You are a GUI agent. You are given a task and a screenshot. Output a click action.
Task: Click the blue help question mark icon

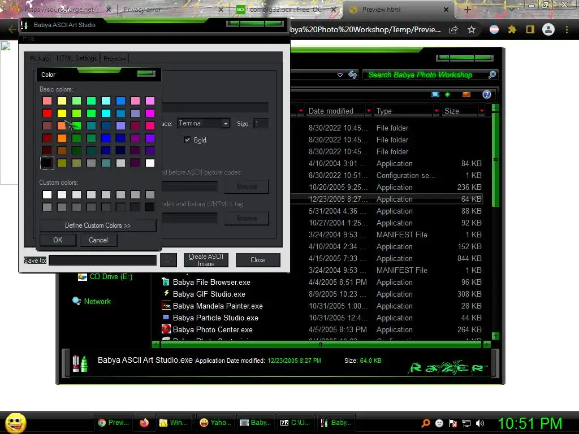click(487, 94)
